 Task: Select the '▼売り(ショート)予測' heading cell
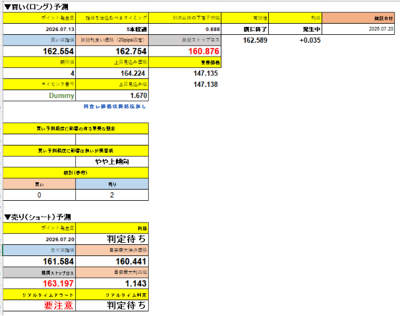tap(38, 217)
